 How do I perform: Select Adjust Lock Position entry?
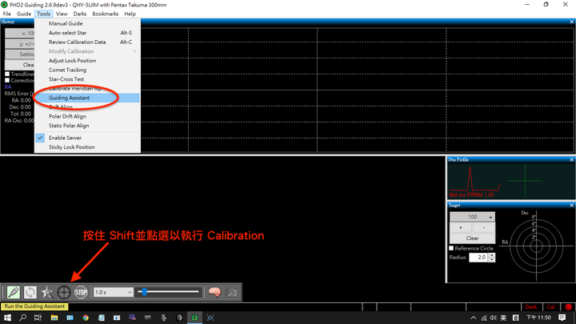point(87,60)
